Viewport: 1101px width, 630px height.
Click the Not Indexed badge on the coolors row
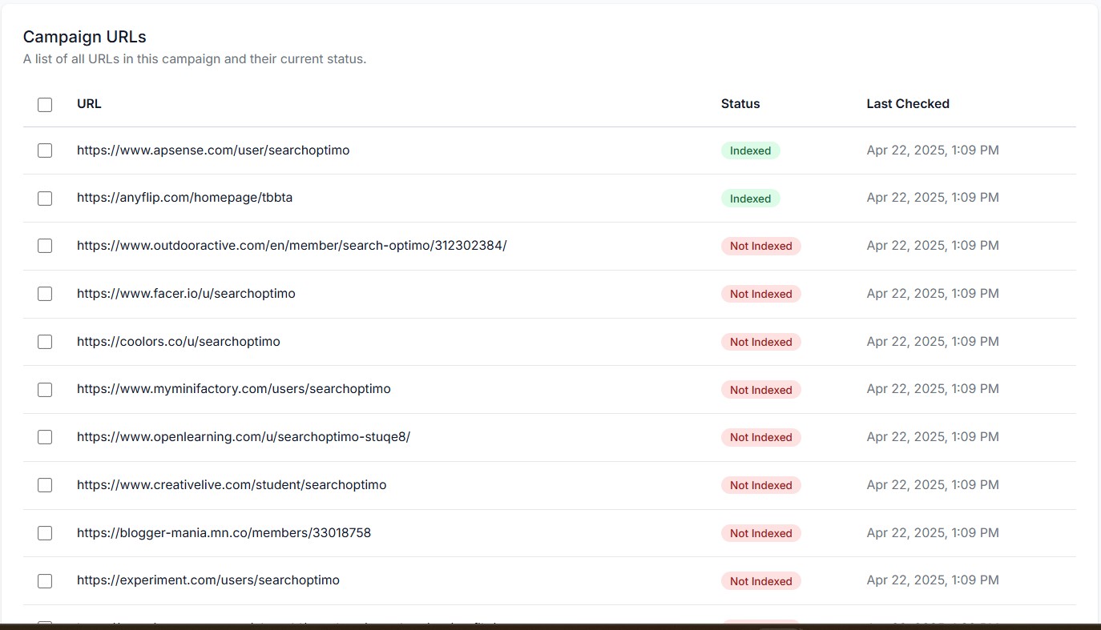(x=760, y=342)
